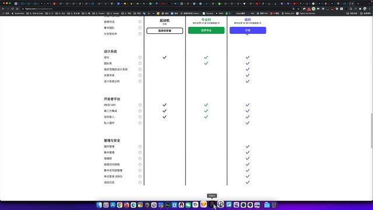Viewport: 373px width, 210px height.
Task: Click the browser back arrow
Action: click(x=3, y=9)
